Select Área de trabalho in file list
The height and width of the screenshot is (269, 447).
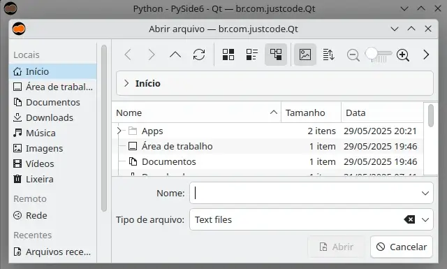click(x=268, y=146)
